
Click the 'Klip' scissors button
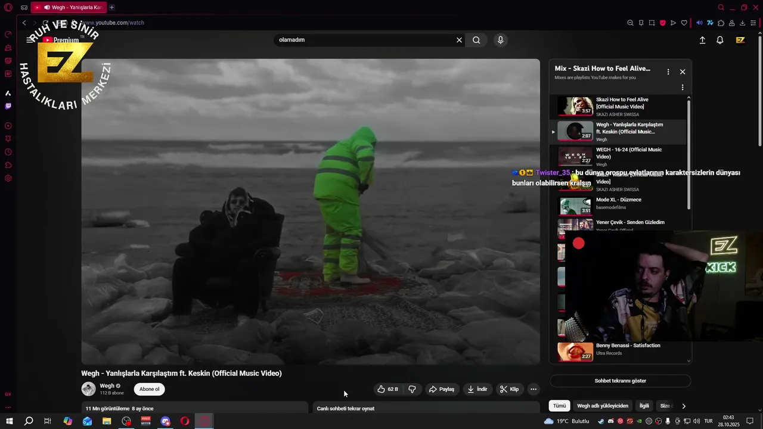509,389
